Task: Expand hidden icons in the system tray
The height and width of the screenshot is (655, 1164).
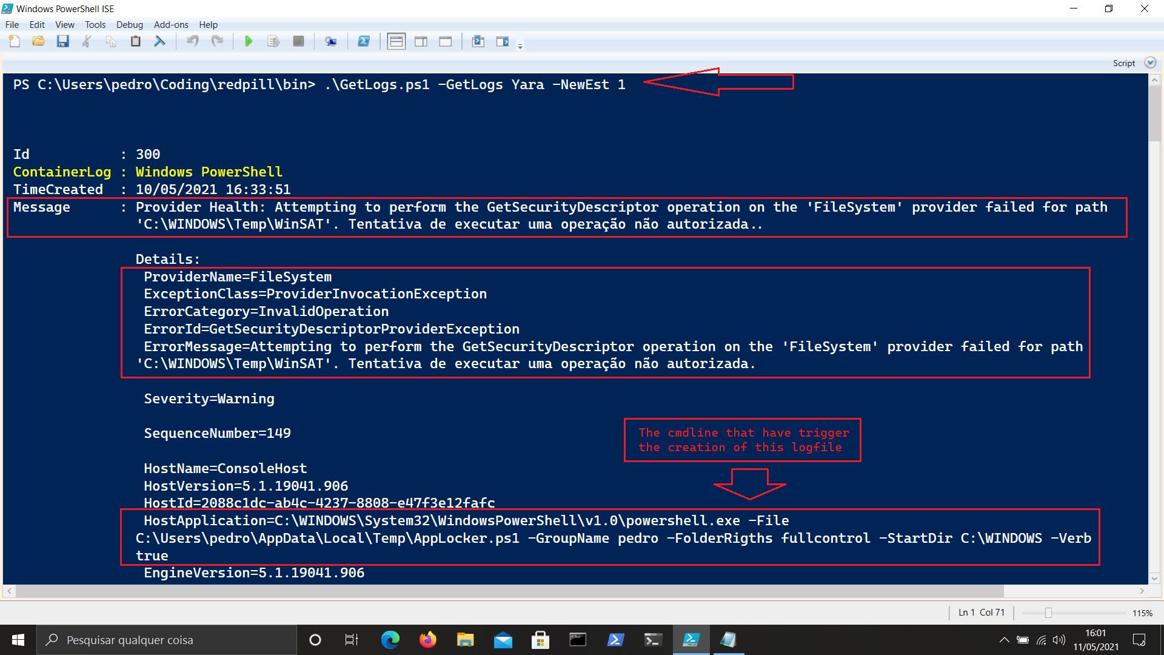Action: coord(1004,640)
